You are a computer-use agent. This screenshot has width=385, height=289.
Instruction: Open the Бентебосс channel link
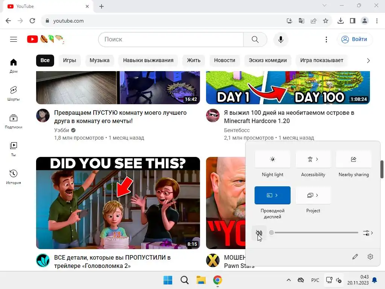coord(237,130)
